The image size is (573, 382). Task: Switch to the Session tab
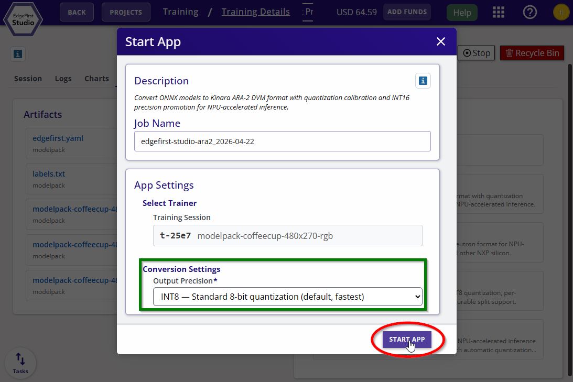pyautogui.click(x=28, y=79)
